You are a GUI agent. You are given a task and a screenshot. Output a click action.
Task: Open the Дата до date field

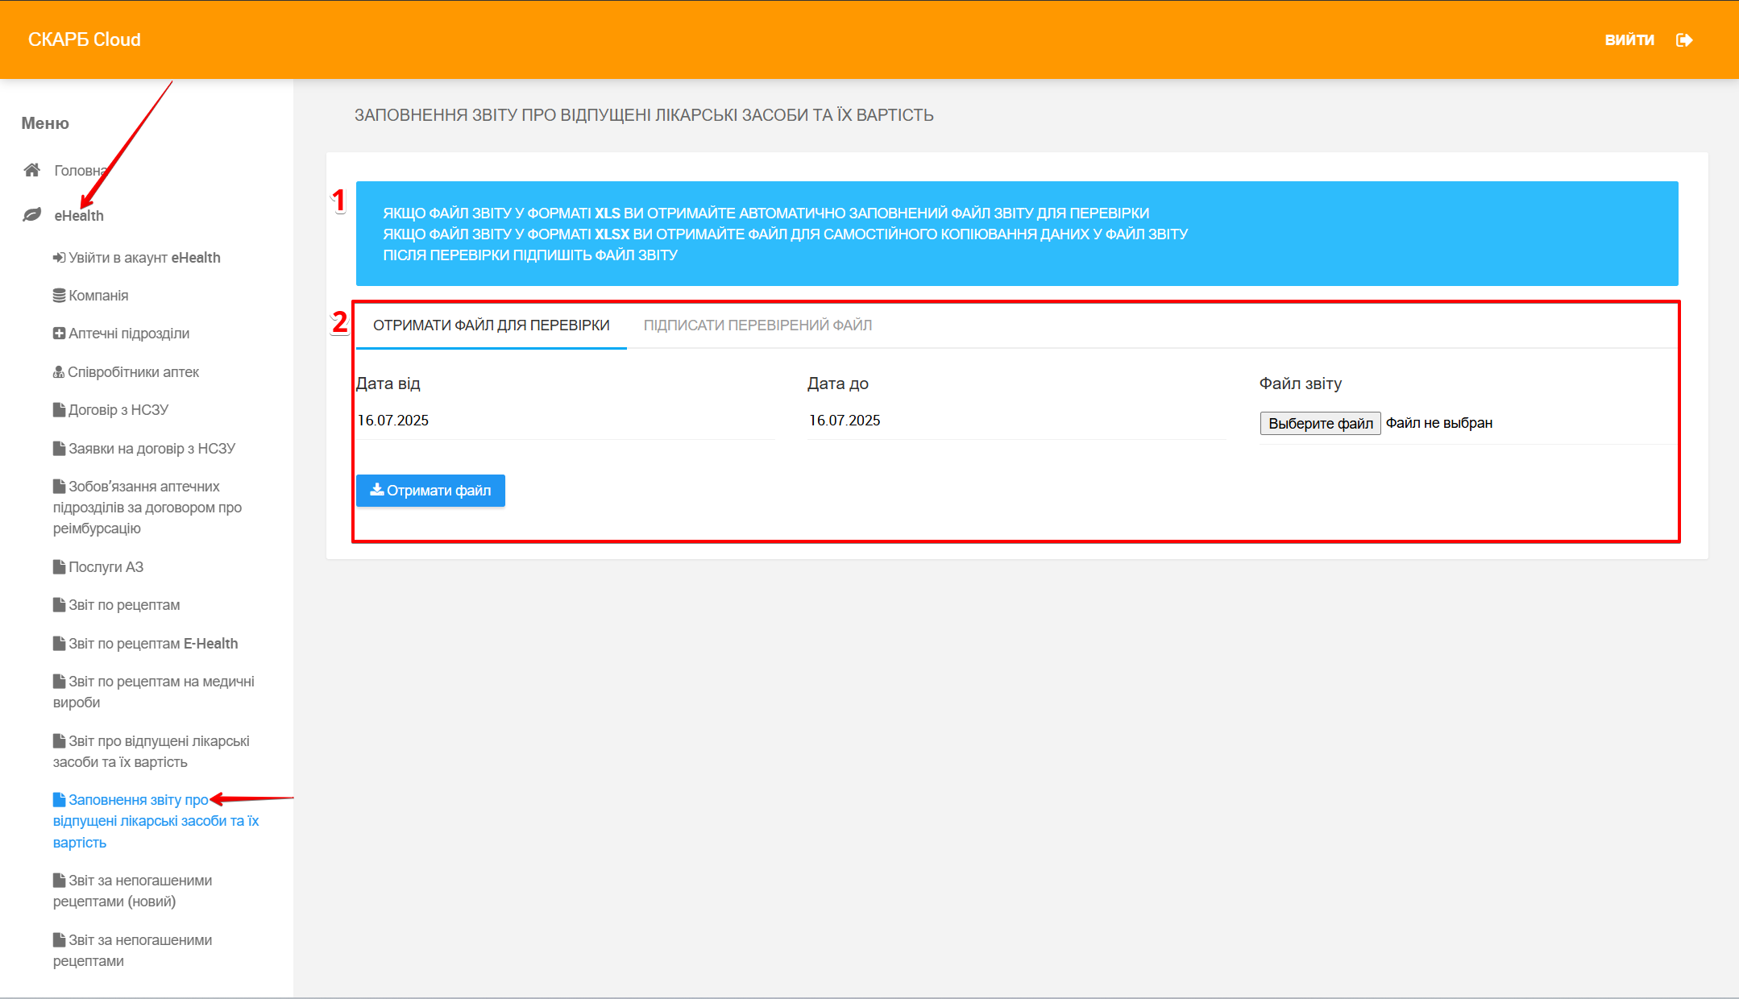pos(1015,421)
